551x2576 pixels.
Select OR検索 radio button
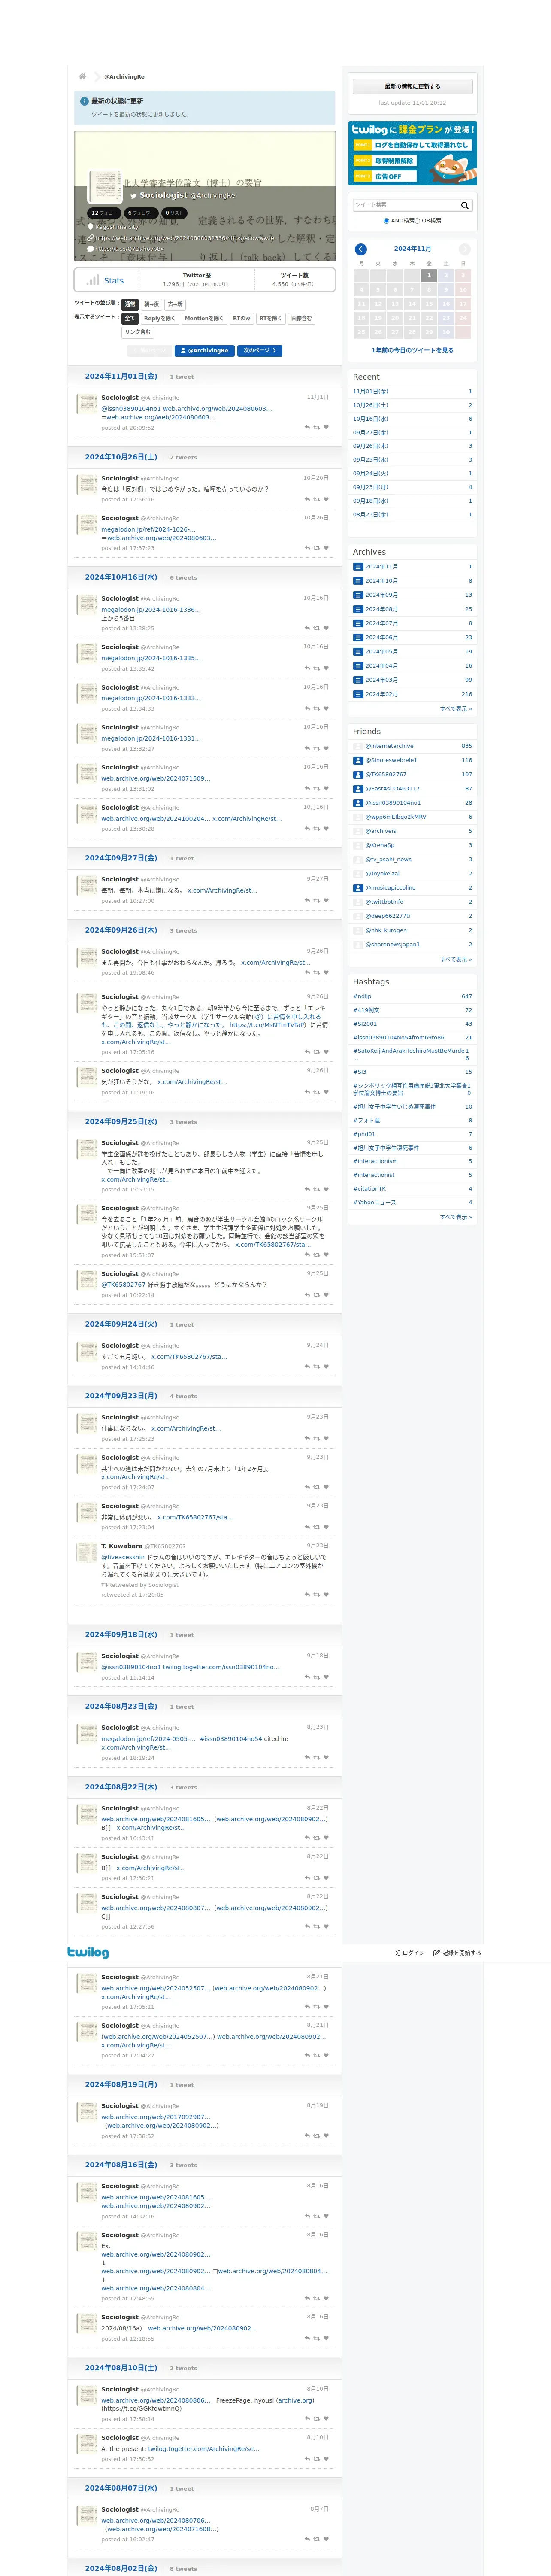click(418, 221)
